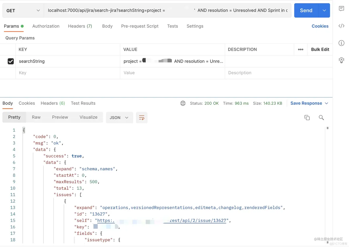The image size is (349, 247).
Task: Open Pre-request Script tab
Action: coord(140,26)
